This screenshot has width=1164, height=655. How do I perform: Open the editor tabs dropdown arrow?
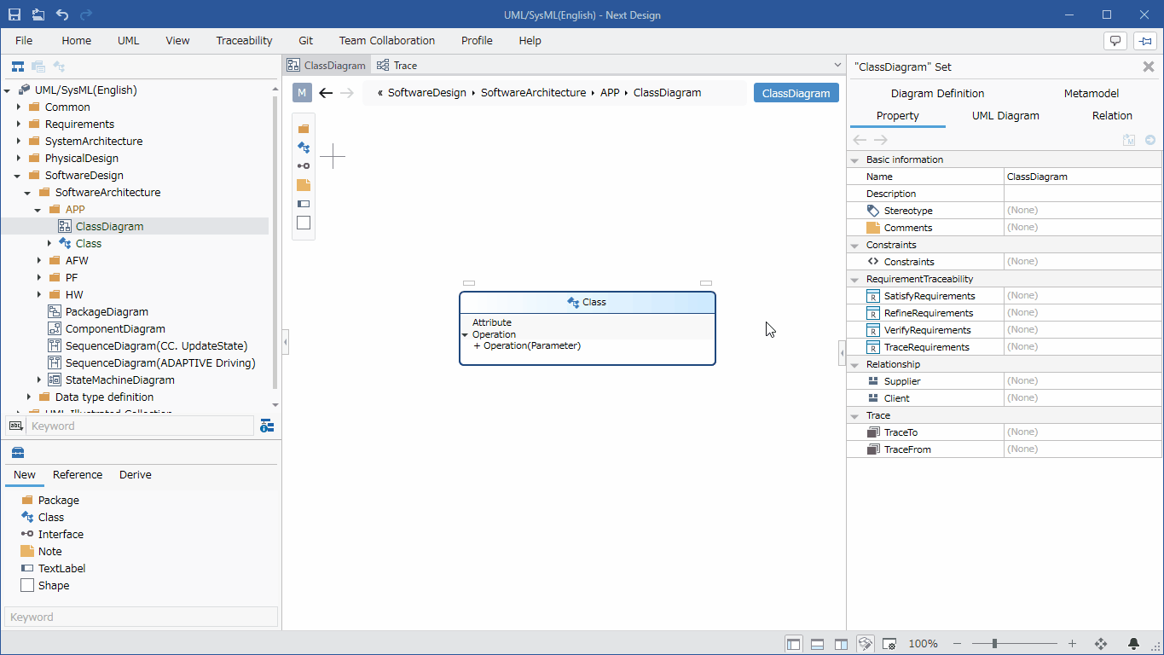click(837, 65)
